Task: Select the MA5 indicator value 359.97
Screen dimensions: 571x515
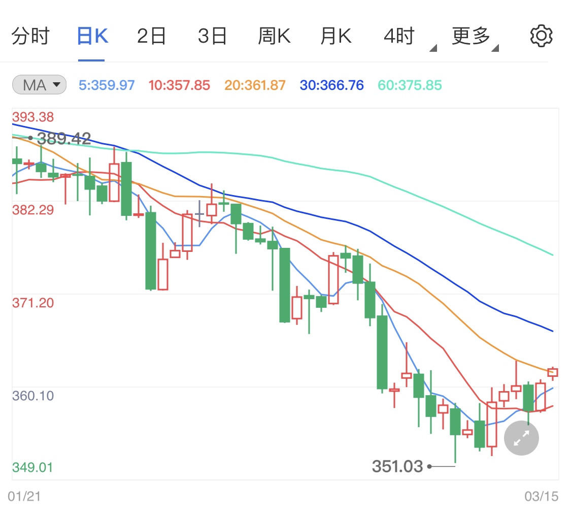Action: click(x=107, y=85)
